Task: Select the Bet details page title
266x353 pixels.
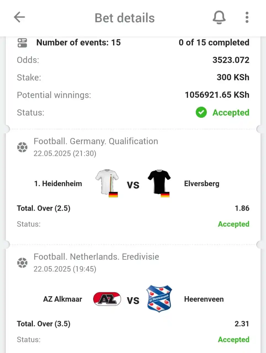Action: point(125,18)
